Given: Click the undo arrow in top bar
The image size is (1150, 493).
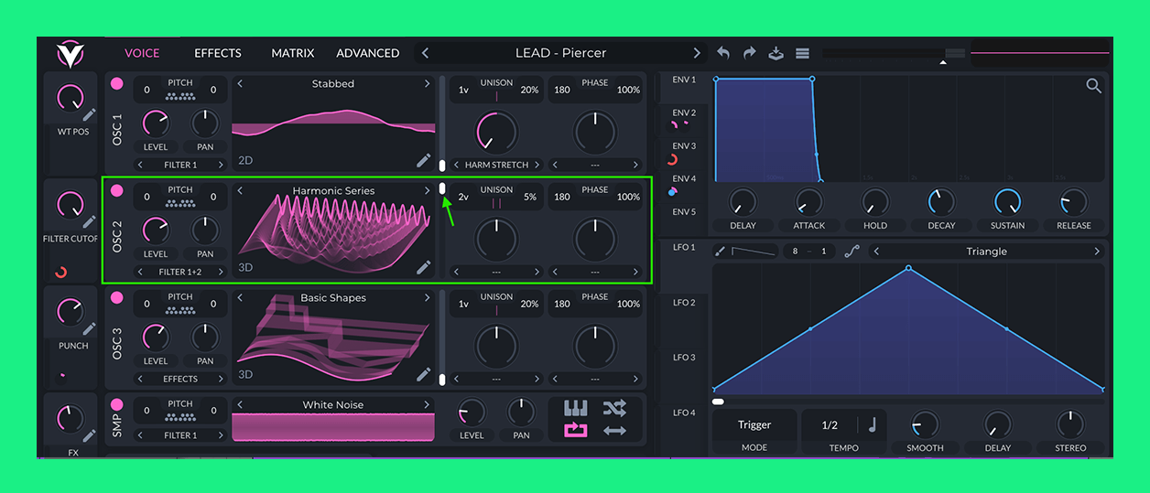Looking at the screenshot, I should [x=723, y=53].
